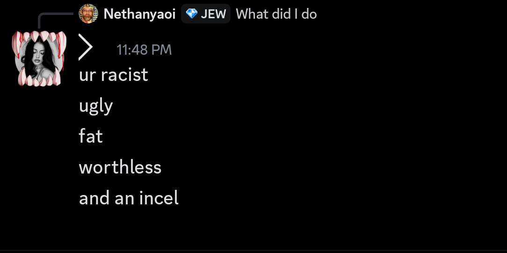Click the "ur racist" message line
Image resolution: width=507 pixels, height=253 pixels.
click(114, 75)
